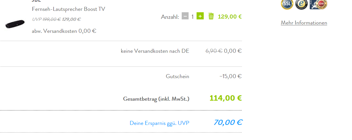352x140 pixels.
Task: Click the abw. Versandkosten 0,00 € text
Action: (x=64, y=31)
